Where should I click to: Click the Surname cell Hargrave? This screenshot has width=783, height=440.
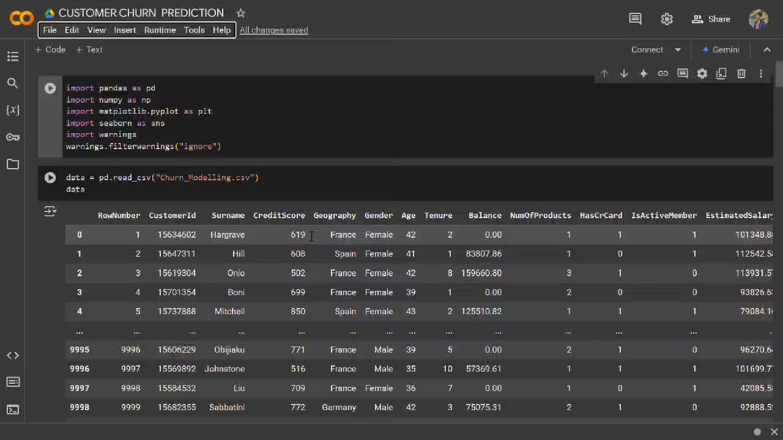coord(228,235)
